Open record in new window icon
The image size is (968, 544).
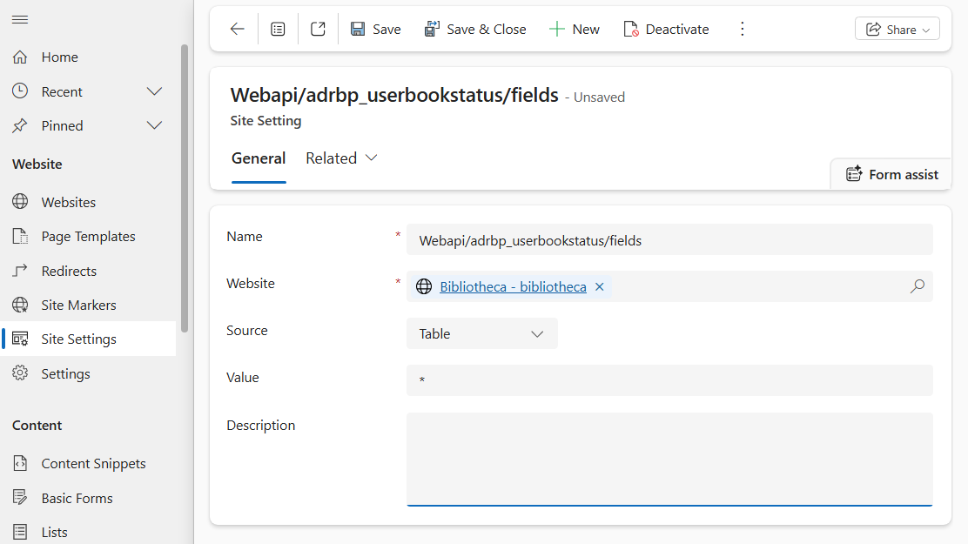[x=318, y=29]
